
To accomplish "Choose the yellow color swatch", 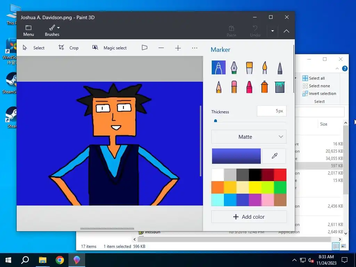I will point(255,187).
